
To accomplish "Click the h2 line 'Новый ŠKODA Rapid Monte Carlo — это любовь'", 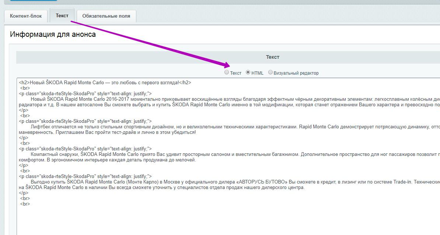I will click(x=105, y=83).
